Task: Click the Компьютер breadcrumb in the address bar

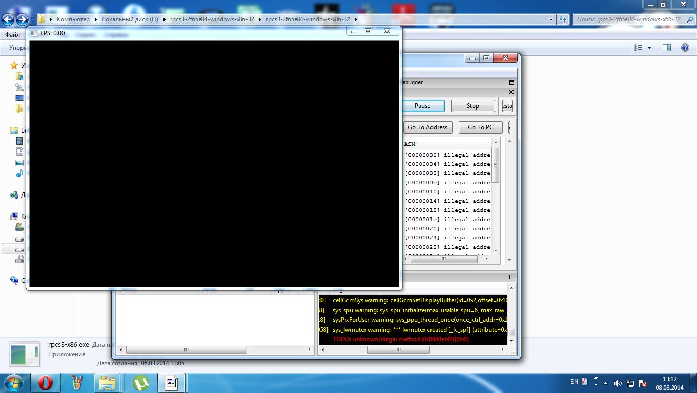Action: (x=73, y=19)
